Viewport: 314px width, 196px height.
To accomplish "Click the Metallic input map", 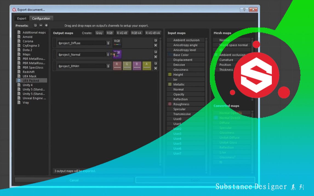I will [186, 84].
